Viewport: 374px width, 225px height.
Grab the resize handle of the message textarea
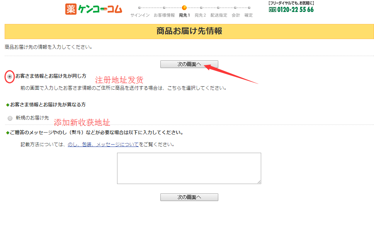coord(259,182)
